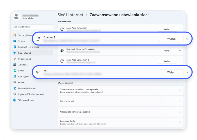Click the Local Area Connection 2 adapter icon

pyautogui.click(x=62, y=61)
